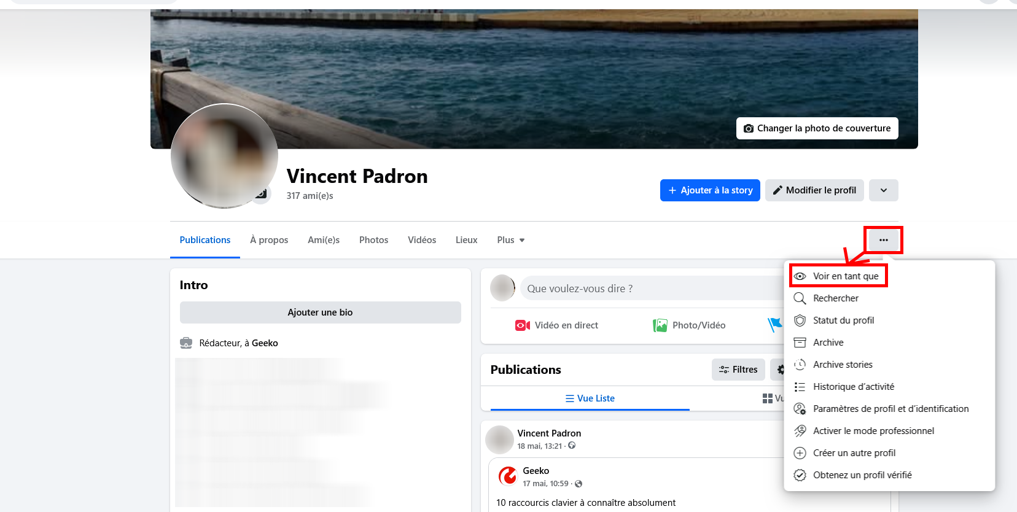Image resolution: width=1017 pixels, height=512 pixels.
Task: Click in the Que voulez-vous dire field
Action: coord(651,289)
